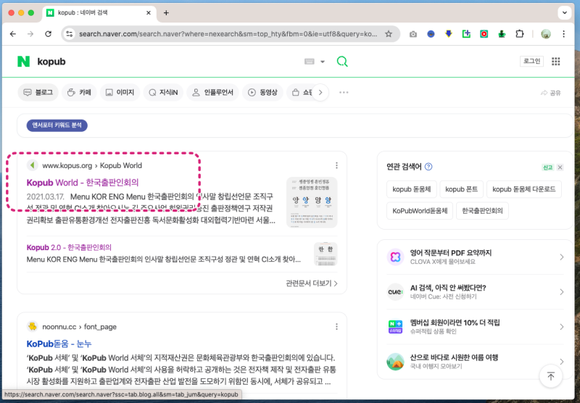Open the Naver services grid icon

point(555,62)
